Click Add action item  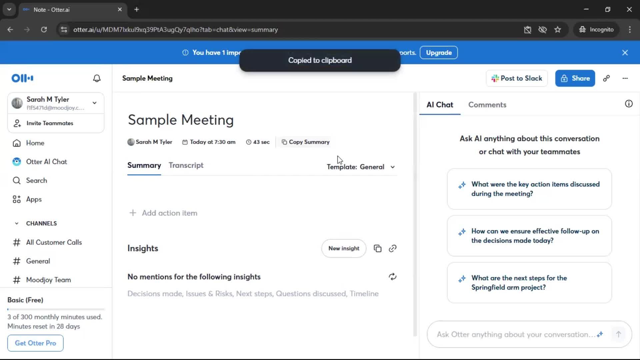(163, 213)
